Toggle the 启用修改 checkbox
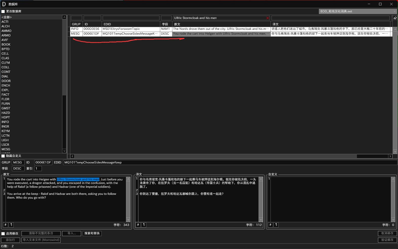The image size is (398, 249). [x=3, y=234]
